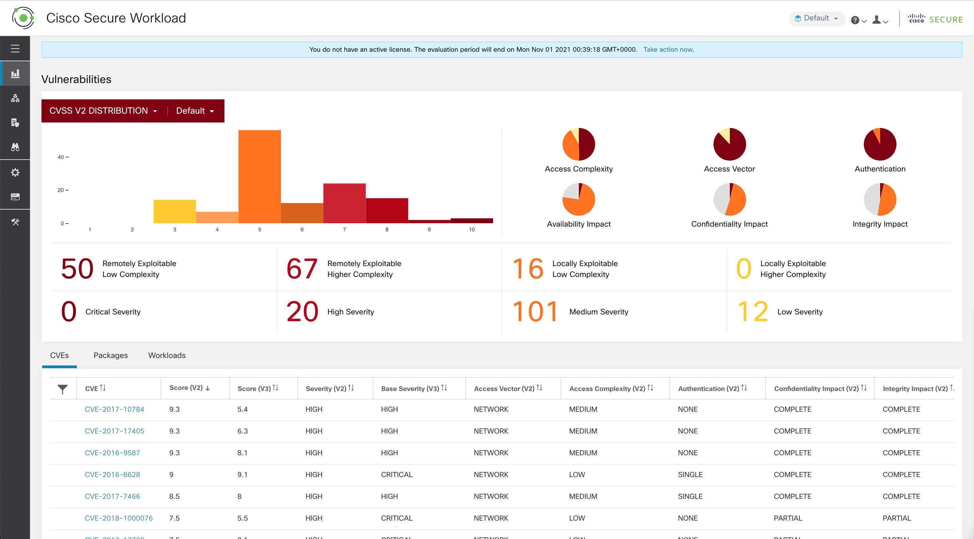Open the hamburger navigation menu

(x=15, y=49)
